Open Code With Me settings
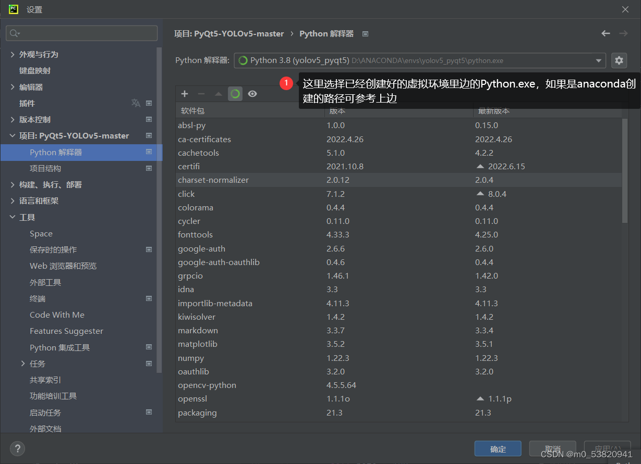This screenshot has height=464, width=641. [57, 315]
